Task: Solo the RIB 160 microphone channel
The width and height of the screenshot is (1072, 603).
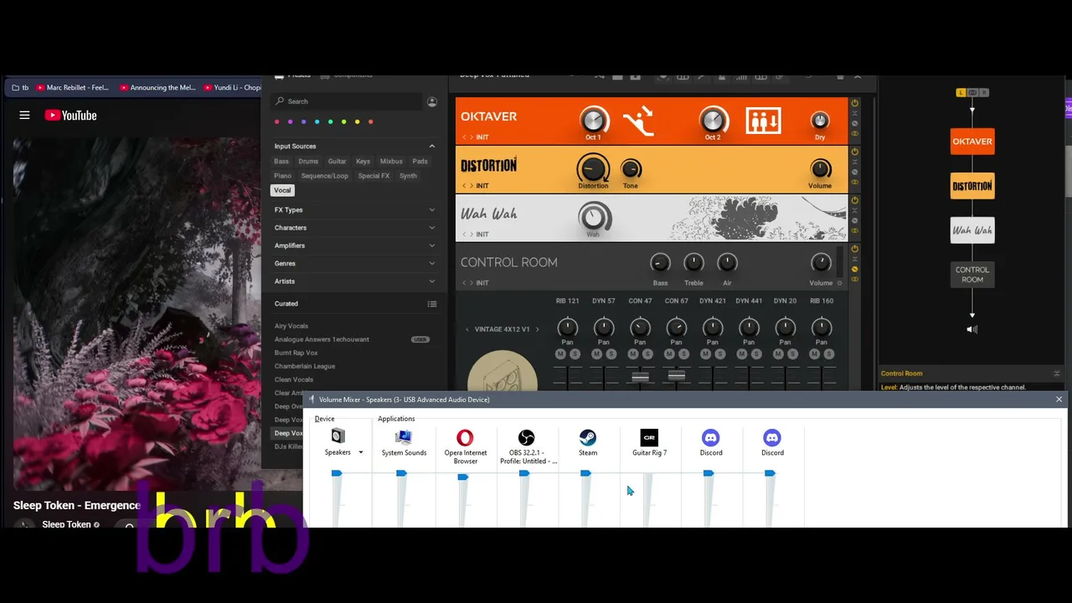Action: coord(829,354)
